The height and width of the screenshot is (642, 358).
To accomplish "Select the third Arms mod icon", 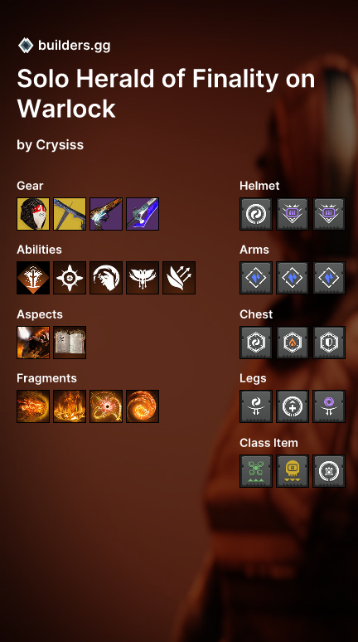I will pyautogui.click(x=329, y=278).
